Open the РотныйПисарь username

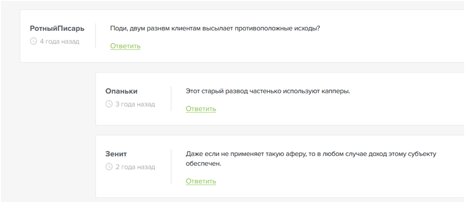coord(57,29)
